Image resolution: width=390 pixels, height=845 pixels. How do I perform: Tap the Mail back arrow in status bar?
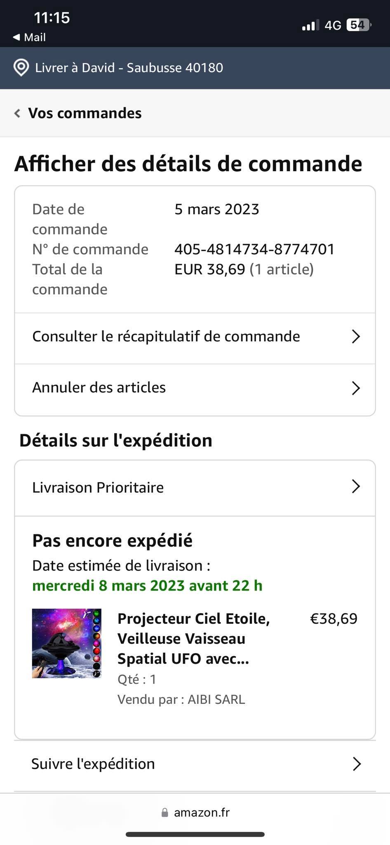point(16,37)
